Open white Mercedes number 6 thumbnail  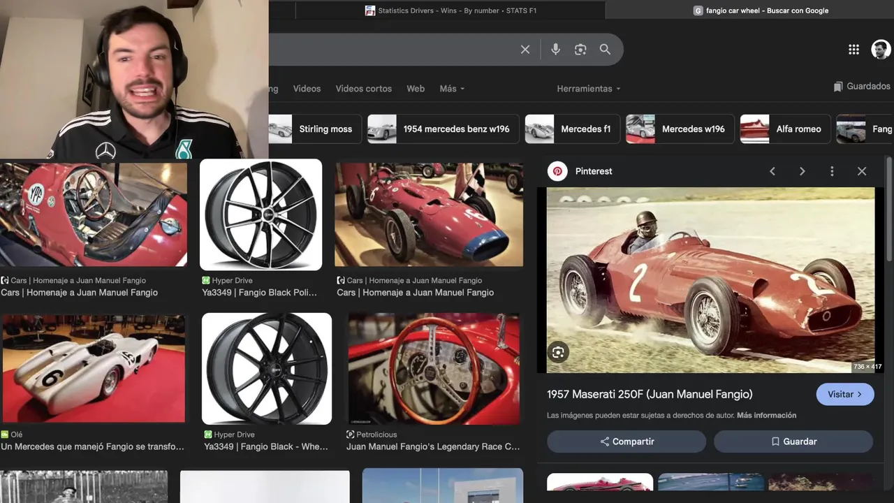pos(94,368)
